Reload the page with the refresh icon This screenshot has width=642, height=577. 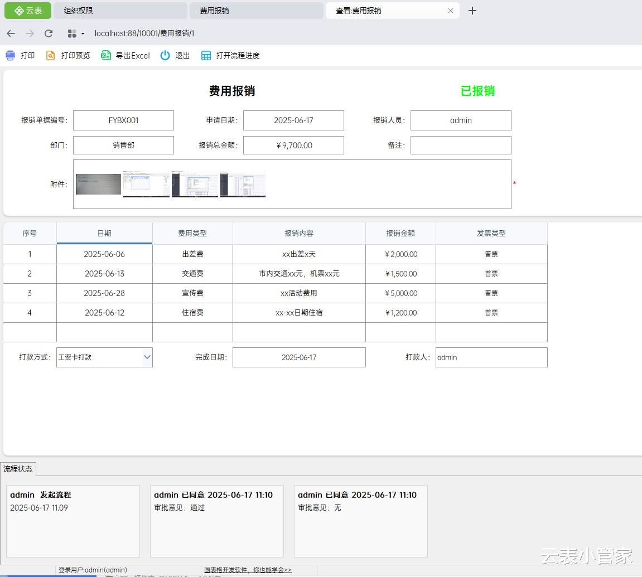coord(49,33)
